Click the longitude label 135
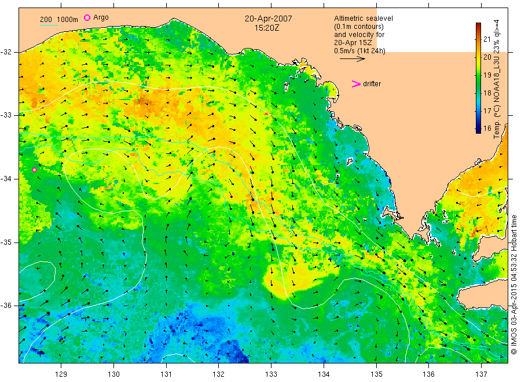The image size is (521, 382). click(376, 374)
